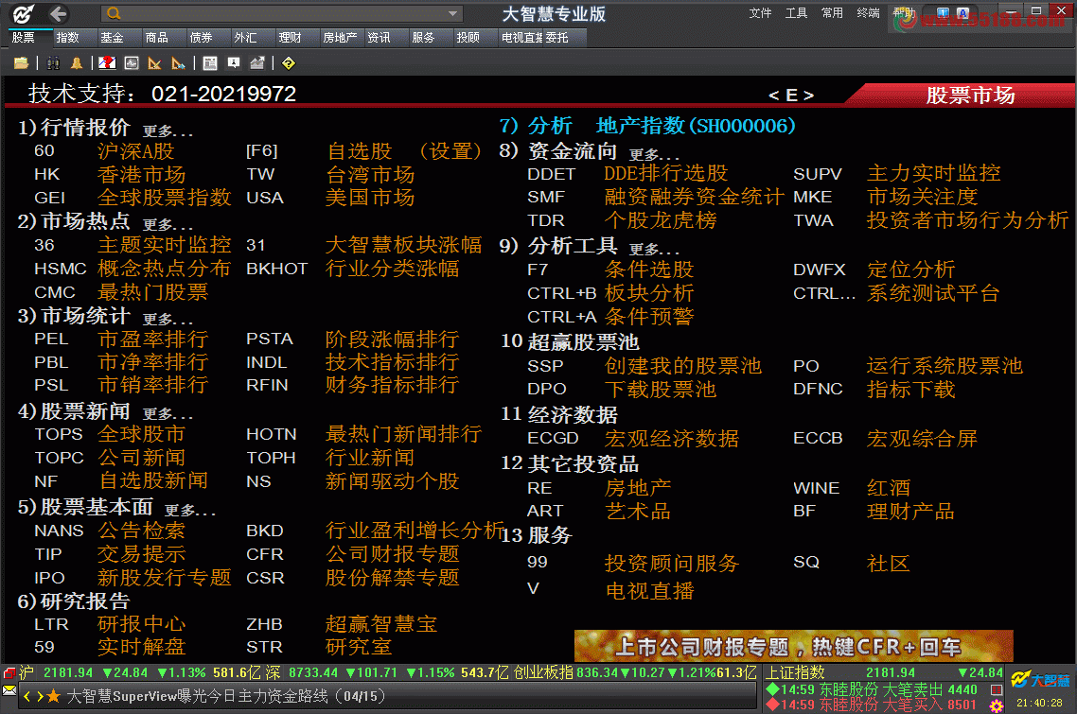1077x714 pixels.
Task: Expand 更多 next to 资金流向
Action: click(655, 155)
